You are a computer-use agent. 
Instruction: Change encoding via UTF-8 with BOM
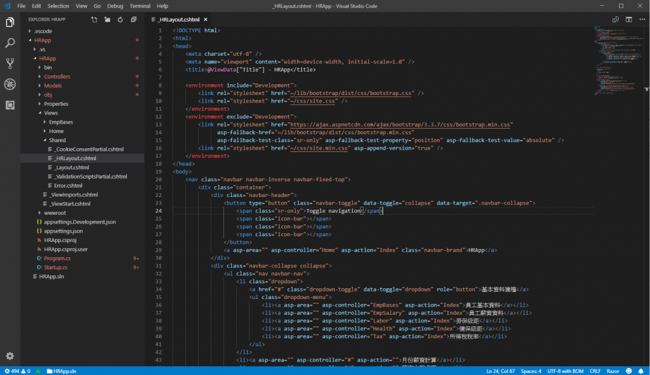(x=565, y=371)
